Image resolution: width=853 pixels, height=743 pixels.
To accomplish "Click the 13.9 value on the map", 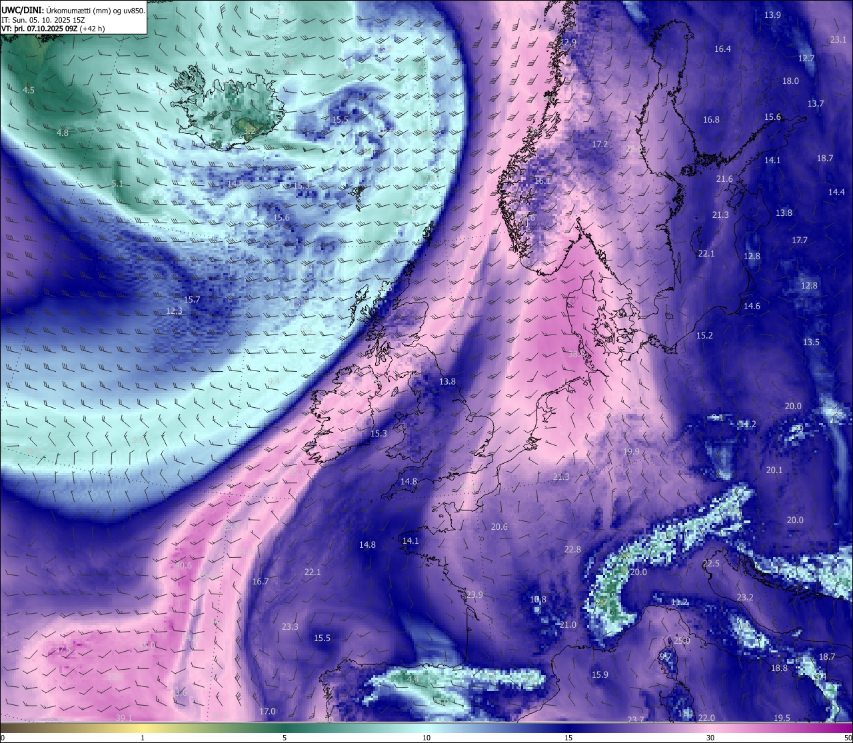I will tap(772, 15).
